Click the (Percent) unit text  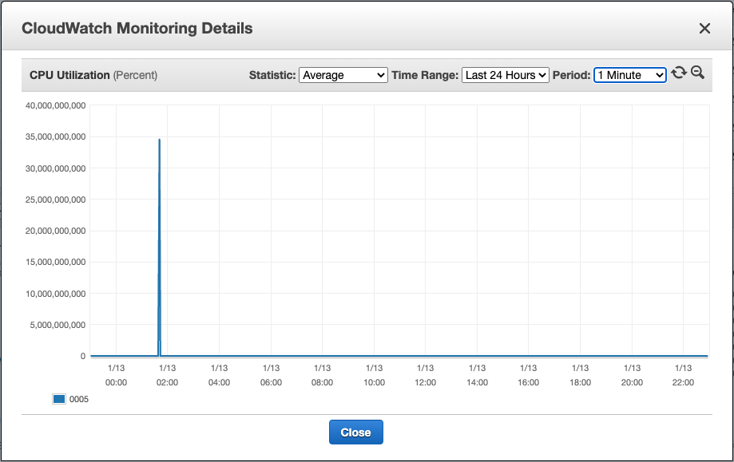(135, 75)
